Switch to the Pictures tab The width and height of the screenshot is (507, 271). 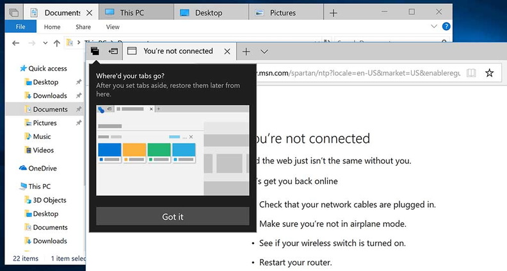pyautogui.click(x=286, y=13)
